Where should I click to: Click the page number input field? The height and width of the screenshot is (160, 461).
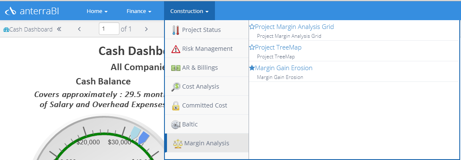109,29
